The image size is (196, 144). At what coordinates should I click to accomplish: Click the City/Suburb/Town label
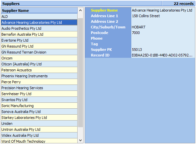point(108,27)
